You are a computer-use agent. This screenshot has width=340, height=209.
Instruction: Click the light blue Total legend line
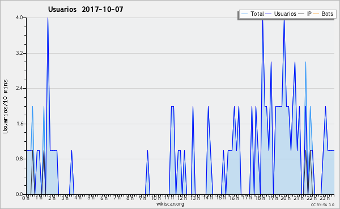[244, 14]
